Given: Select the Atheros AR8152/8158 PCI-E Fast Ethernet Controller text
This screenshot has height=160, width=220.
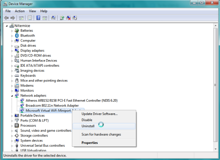Looking at the screenshot, I should [x=72, y=100].
